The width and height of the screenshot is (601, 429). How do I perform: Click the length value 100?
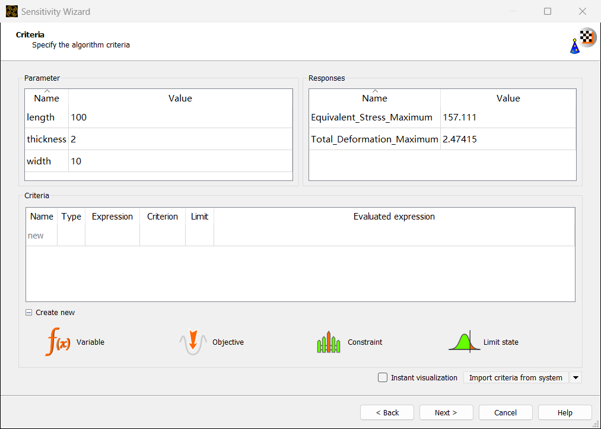click(x=180, y=117)
